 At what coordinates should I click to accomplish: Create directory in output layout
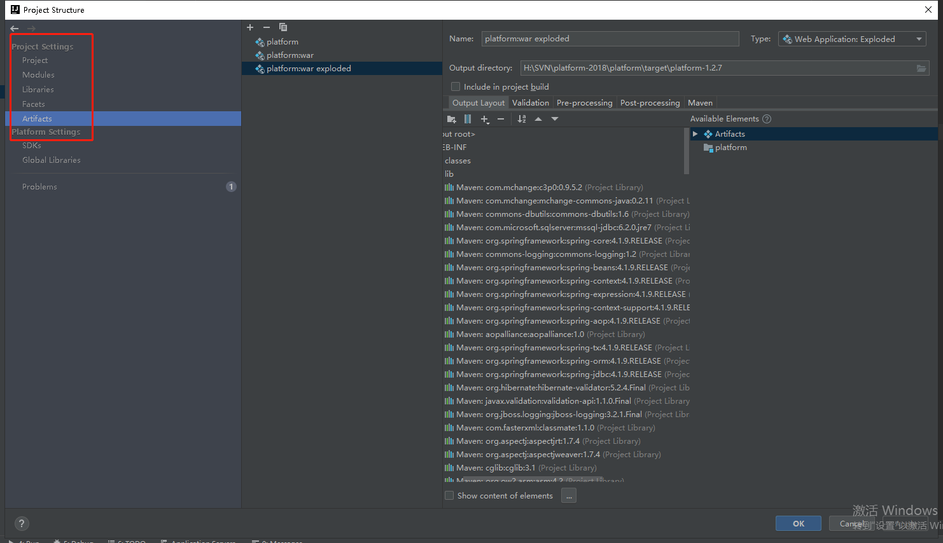452,119
